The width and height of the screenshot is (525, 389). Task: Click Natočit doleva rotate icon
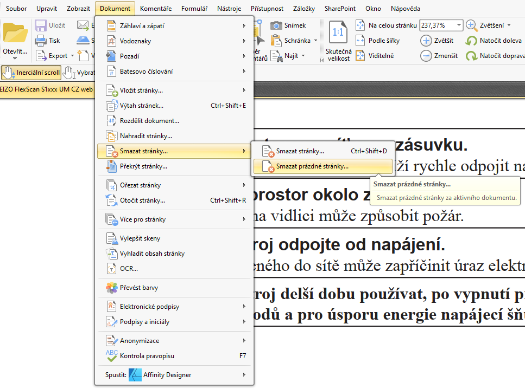[x=471, y=41]
